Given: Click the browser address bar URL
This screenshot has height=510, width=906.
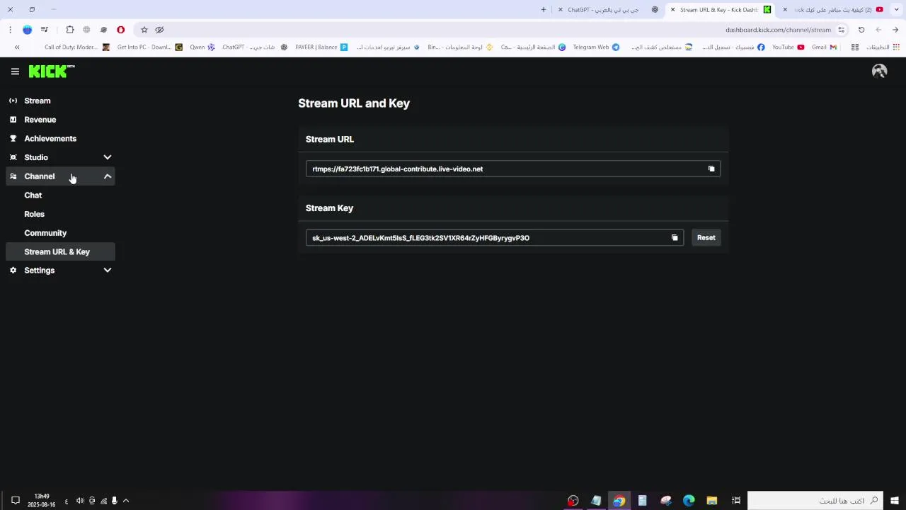Looking at the screenshot, I should (x=778, y=30).
